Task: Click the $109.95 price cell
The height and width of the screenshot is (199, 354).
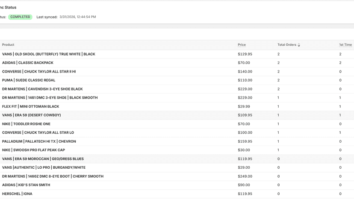Action: coord(245,115)
